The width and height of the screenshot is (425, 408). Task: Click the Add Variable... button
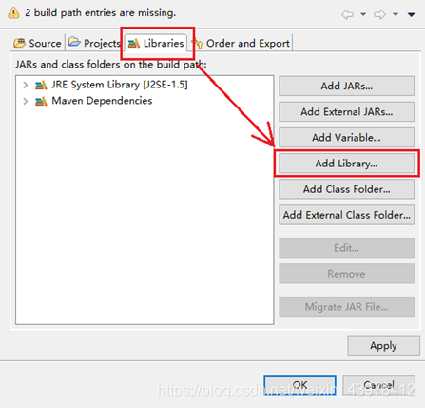click(x=346, y=137)
